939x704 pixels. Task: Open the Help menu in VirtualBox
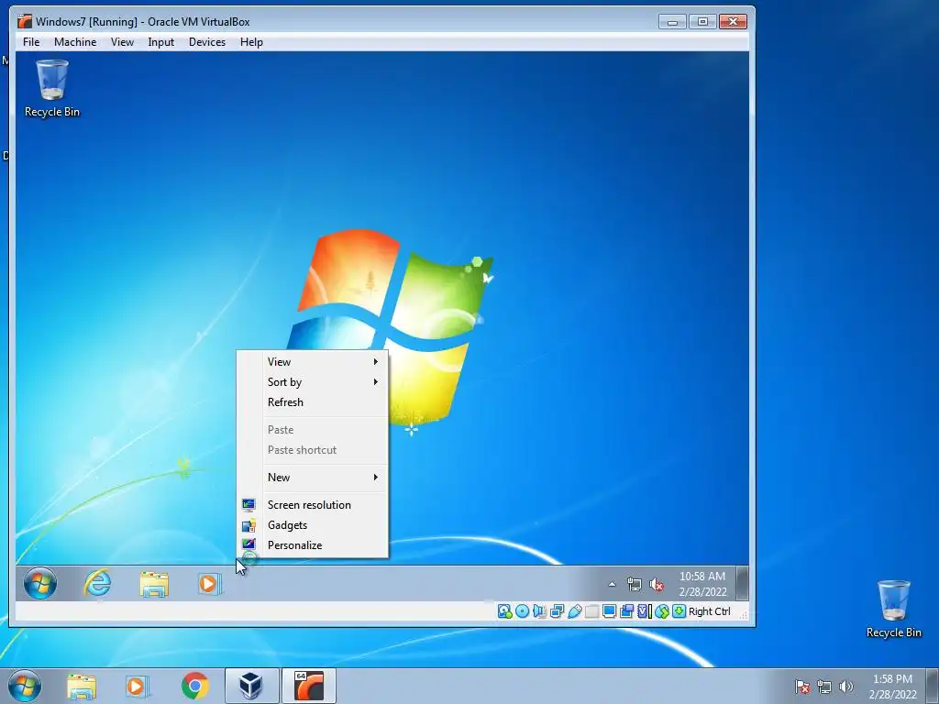pyautogui.click(x=251, y=42)
